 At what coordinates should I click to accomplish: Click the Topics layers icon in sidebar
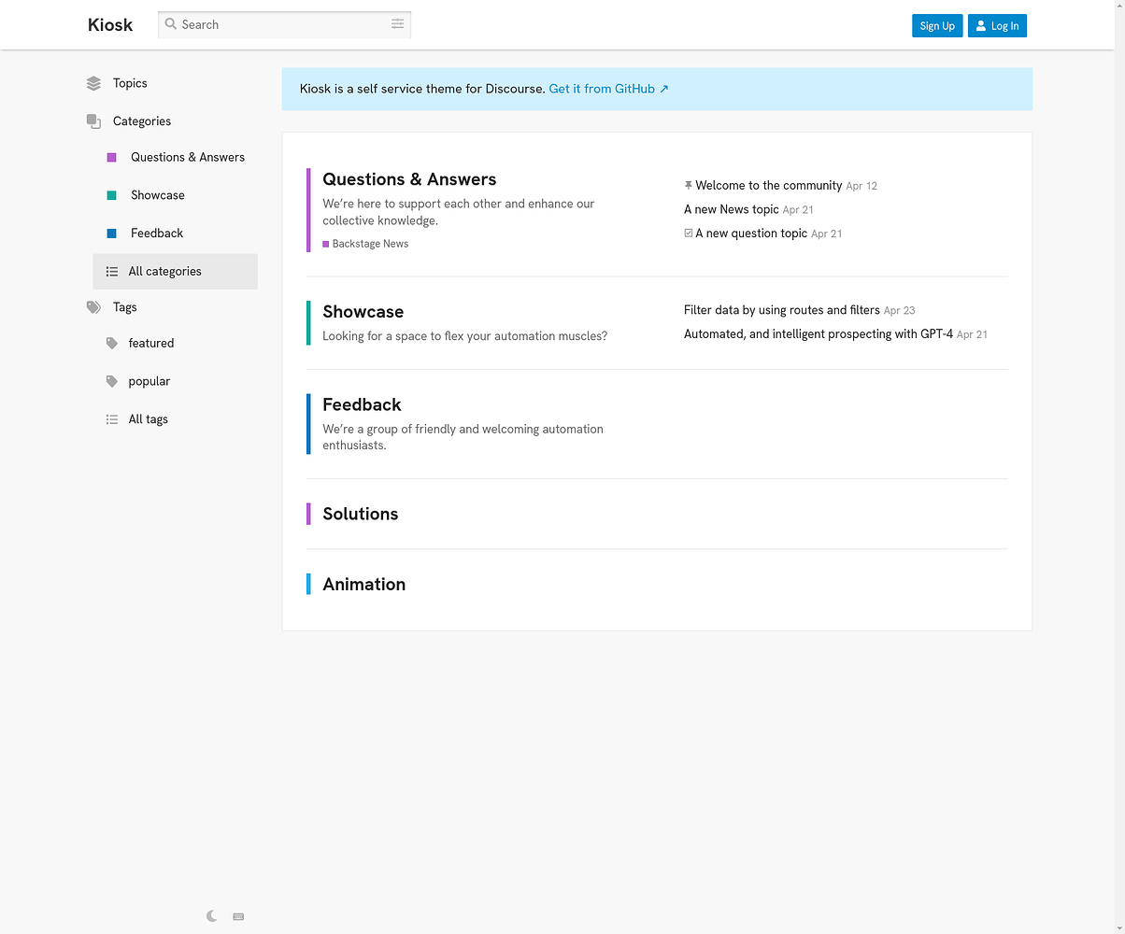click(93, 83)
